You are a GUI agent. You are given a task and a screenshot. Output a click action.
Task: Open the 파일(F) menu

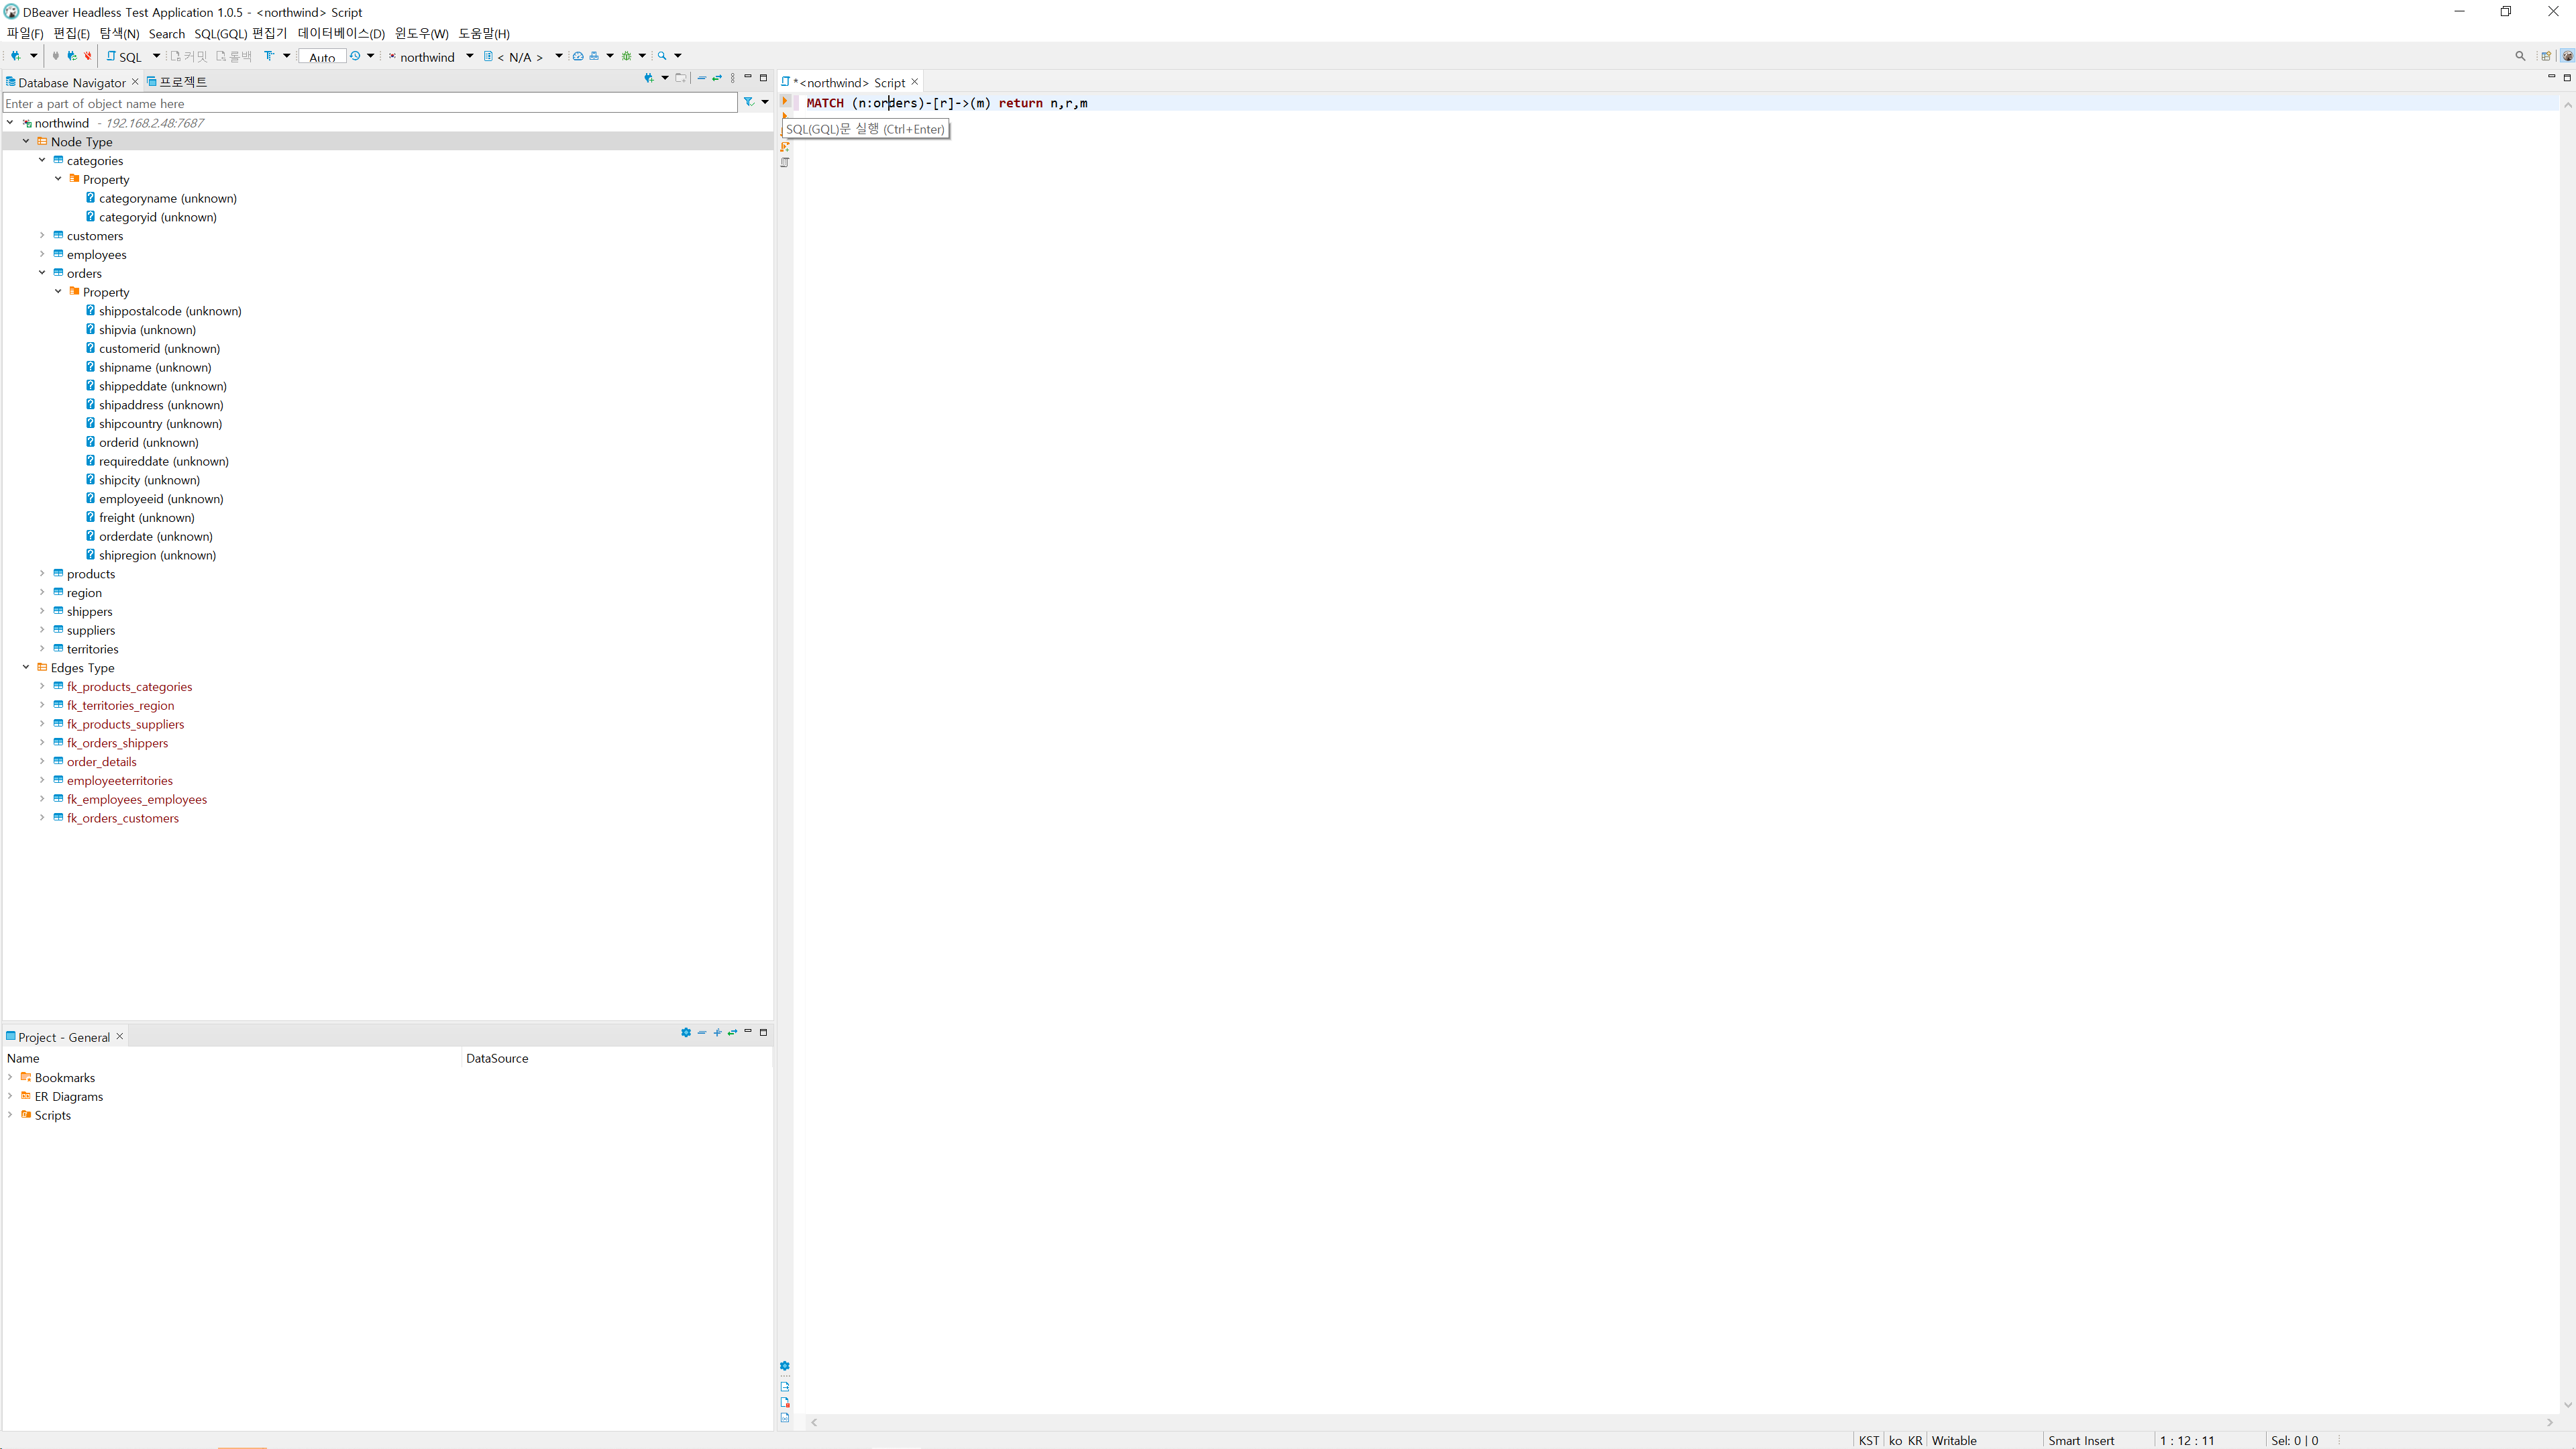tap(25, 33)
